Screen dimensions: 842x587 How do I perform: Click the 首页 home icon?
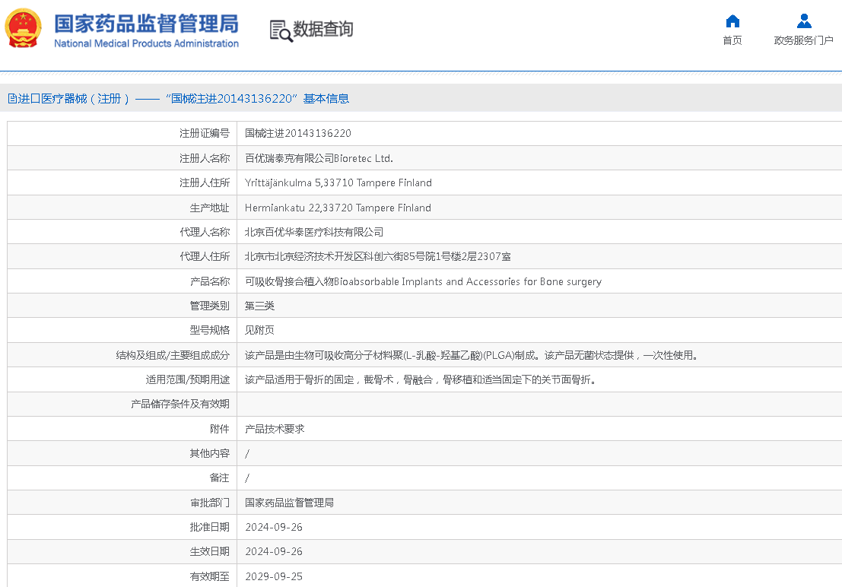pos(732,21)
